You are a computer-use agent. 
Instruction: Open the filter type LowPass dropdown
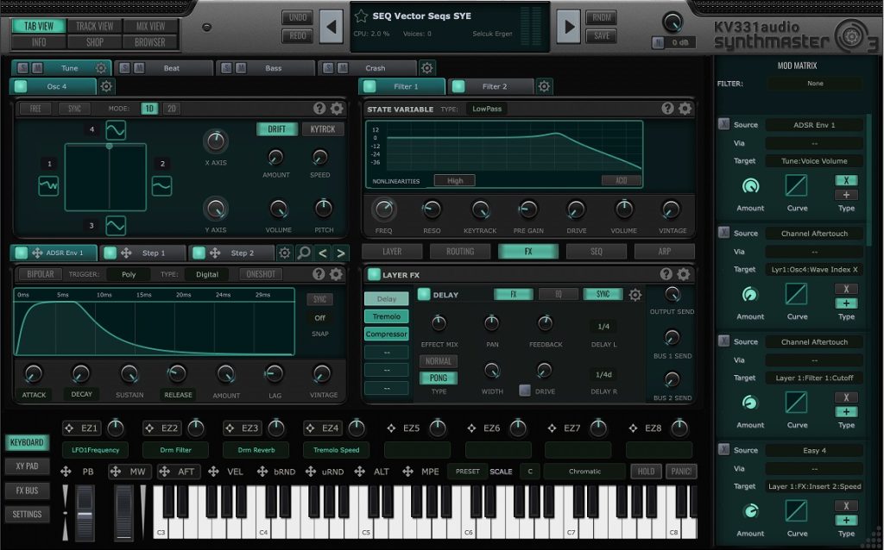487,109
